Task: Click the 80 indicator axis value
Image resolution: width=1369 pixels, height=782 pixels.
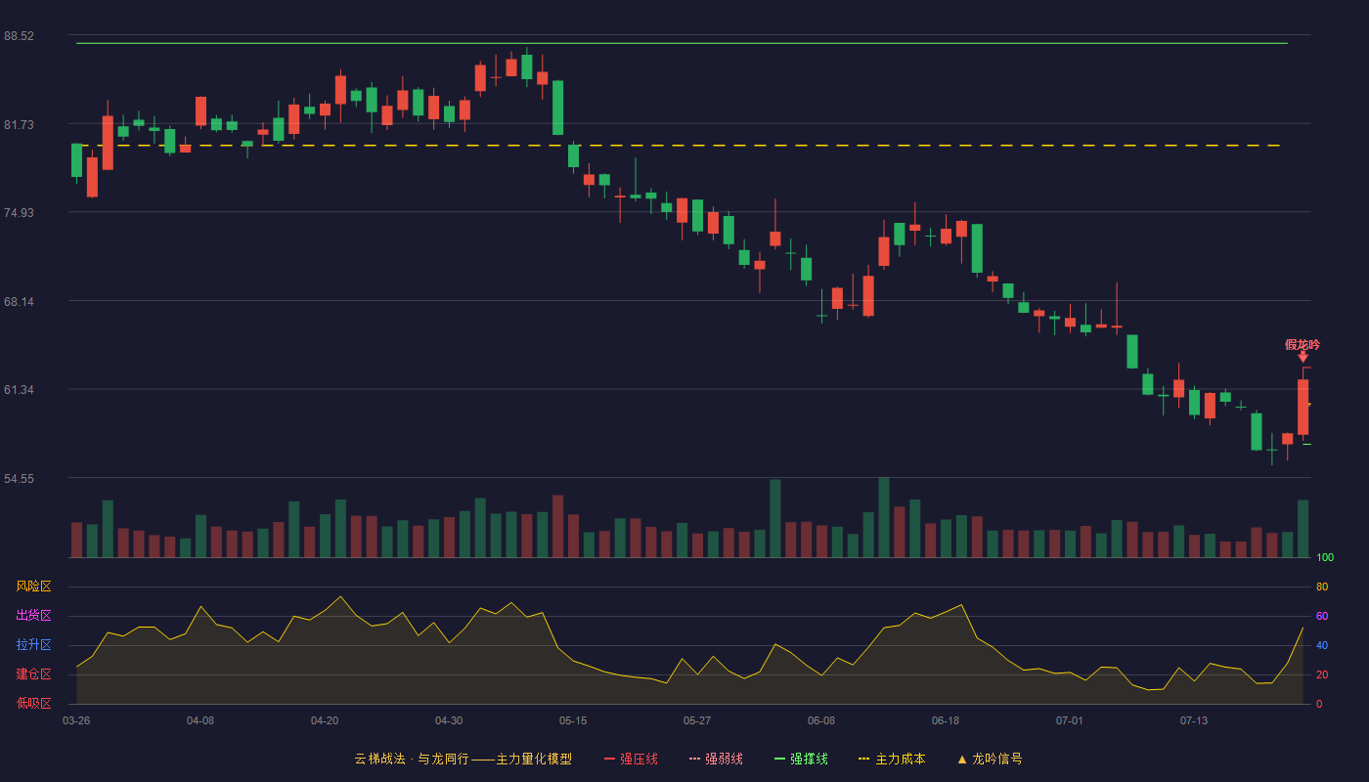Action: click(1322, 586)
